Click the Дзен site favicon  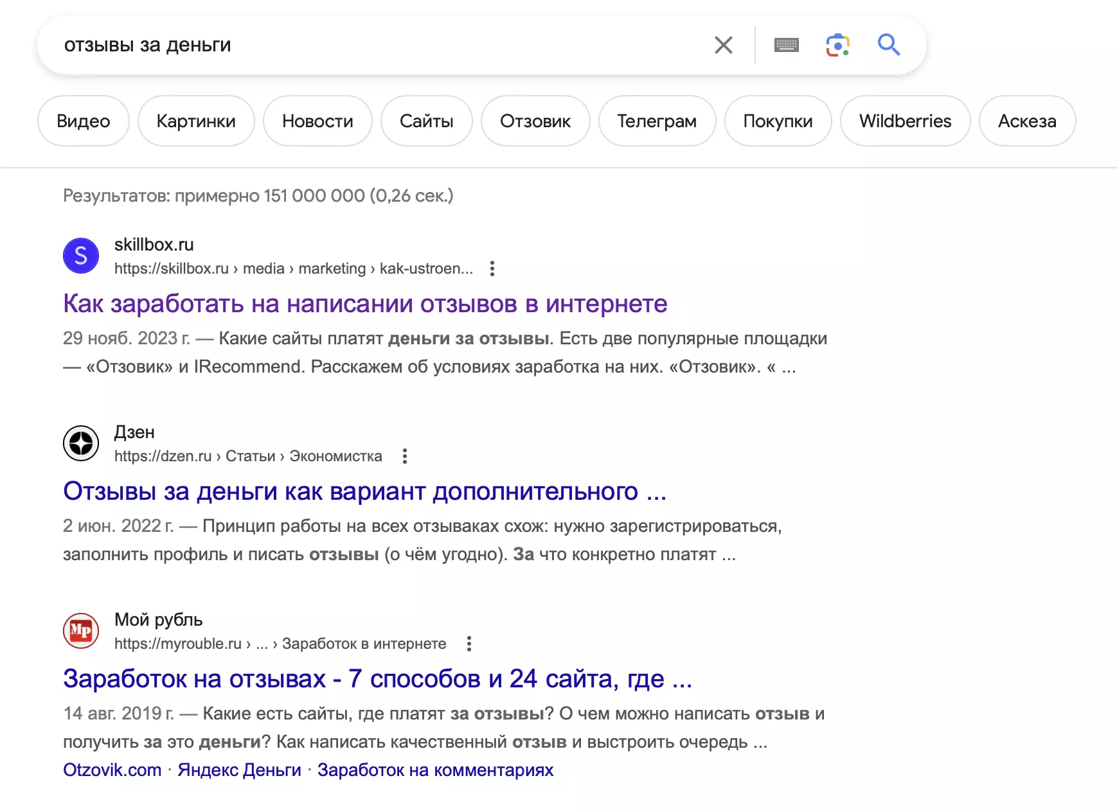[81, 443]
